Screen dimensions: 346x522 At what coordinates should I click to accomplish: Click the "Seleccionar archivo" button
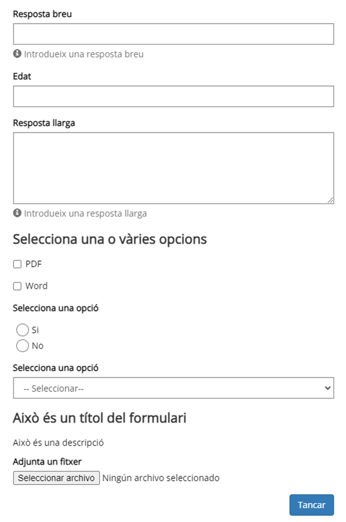[x=56, y=478]
